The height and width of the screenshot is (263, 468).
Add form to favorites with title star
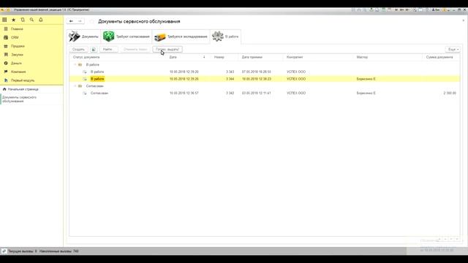click(91, 21)
